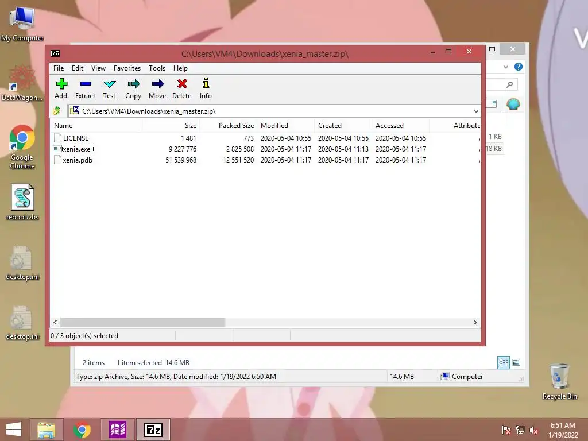Open the File menu
This screenshot has height=441, width=588.
point(59,68)
